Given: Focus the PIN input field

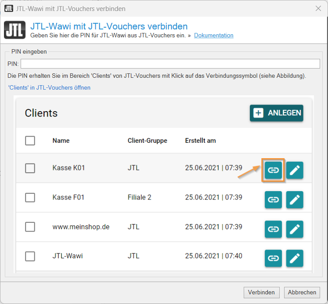Looking at the screenshot, I should (x=170, y=64).
